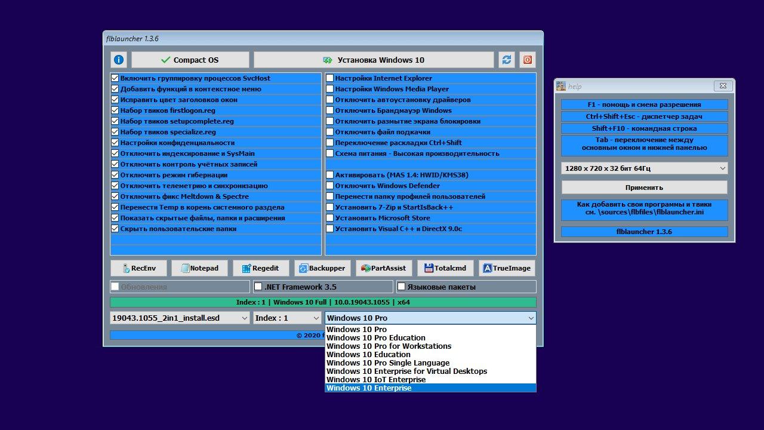Open Notepad from the tools row
The width and height of the screenshot is (764, 430).
pos(199,268)
